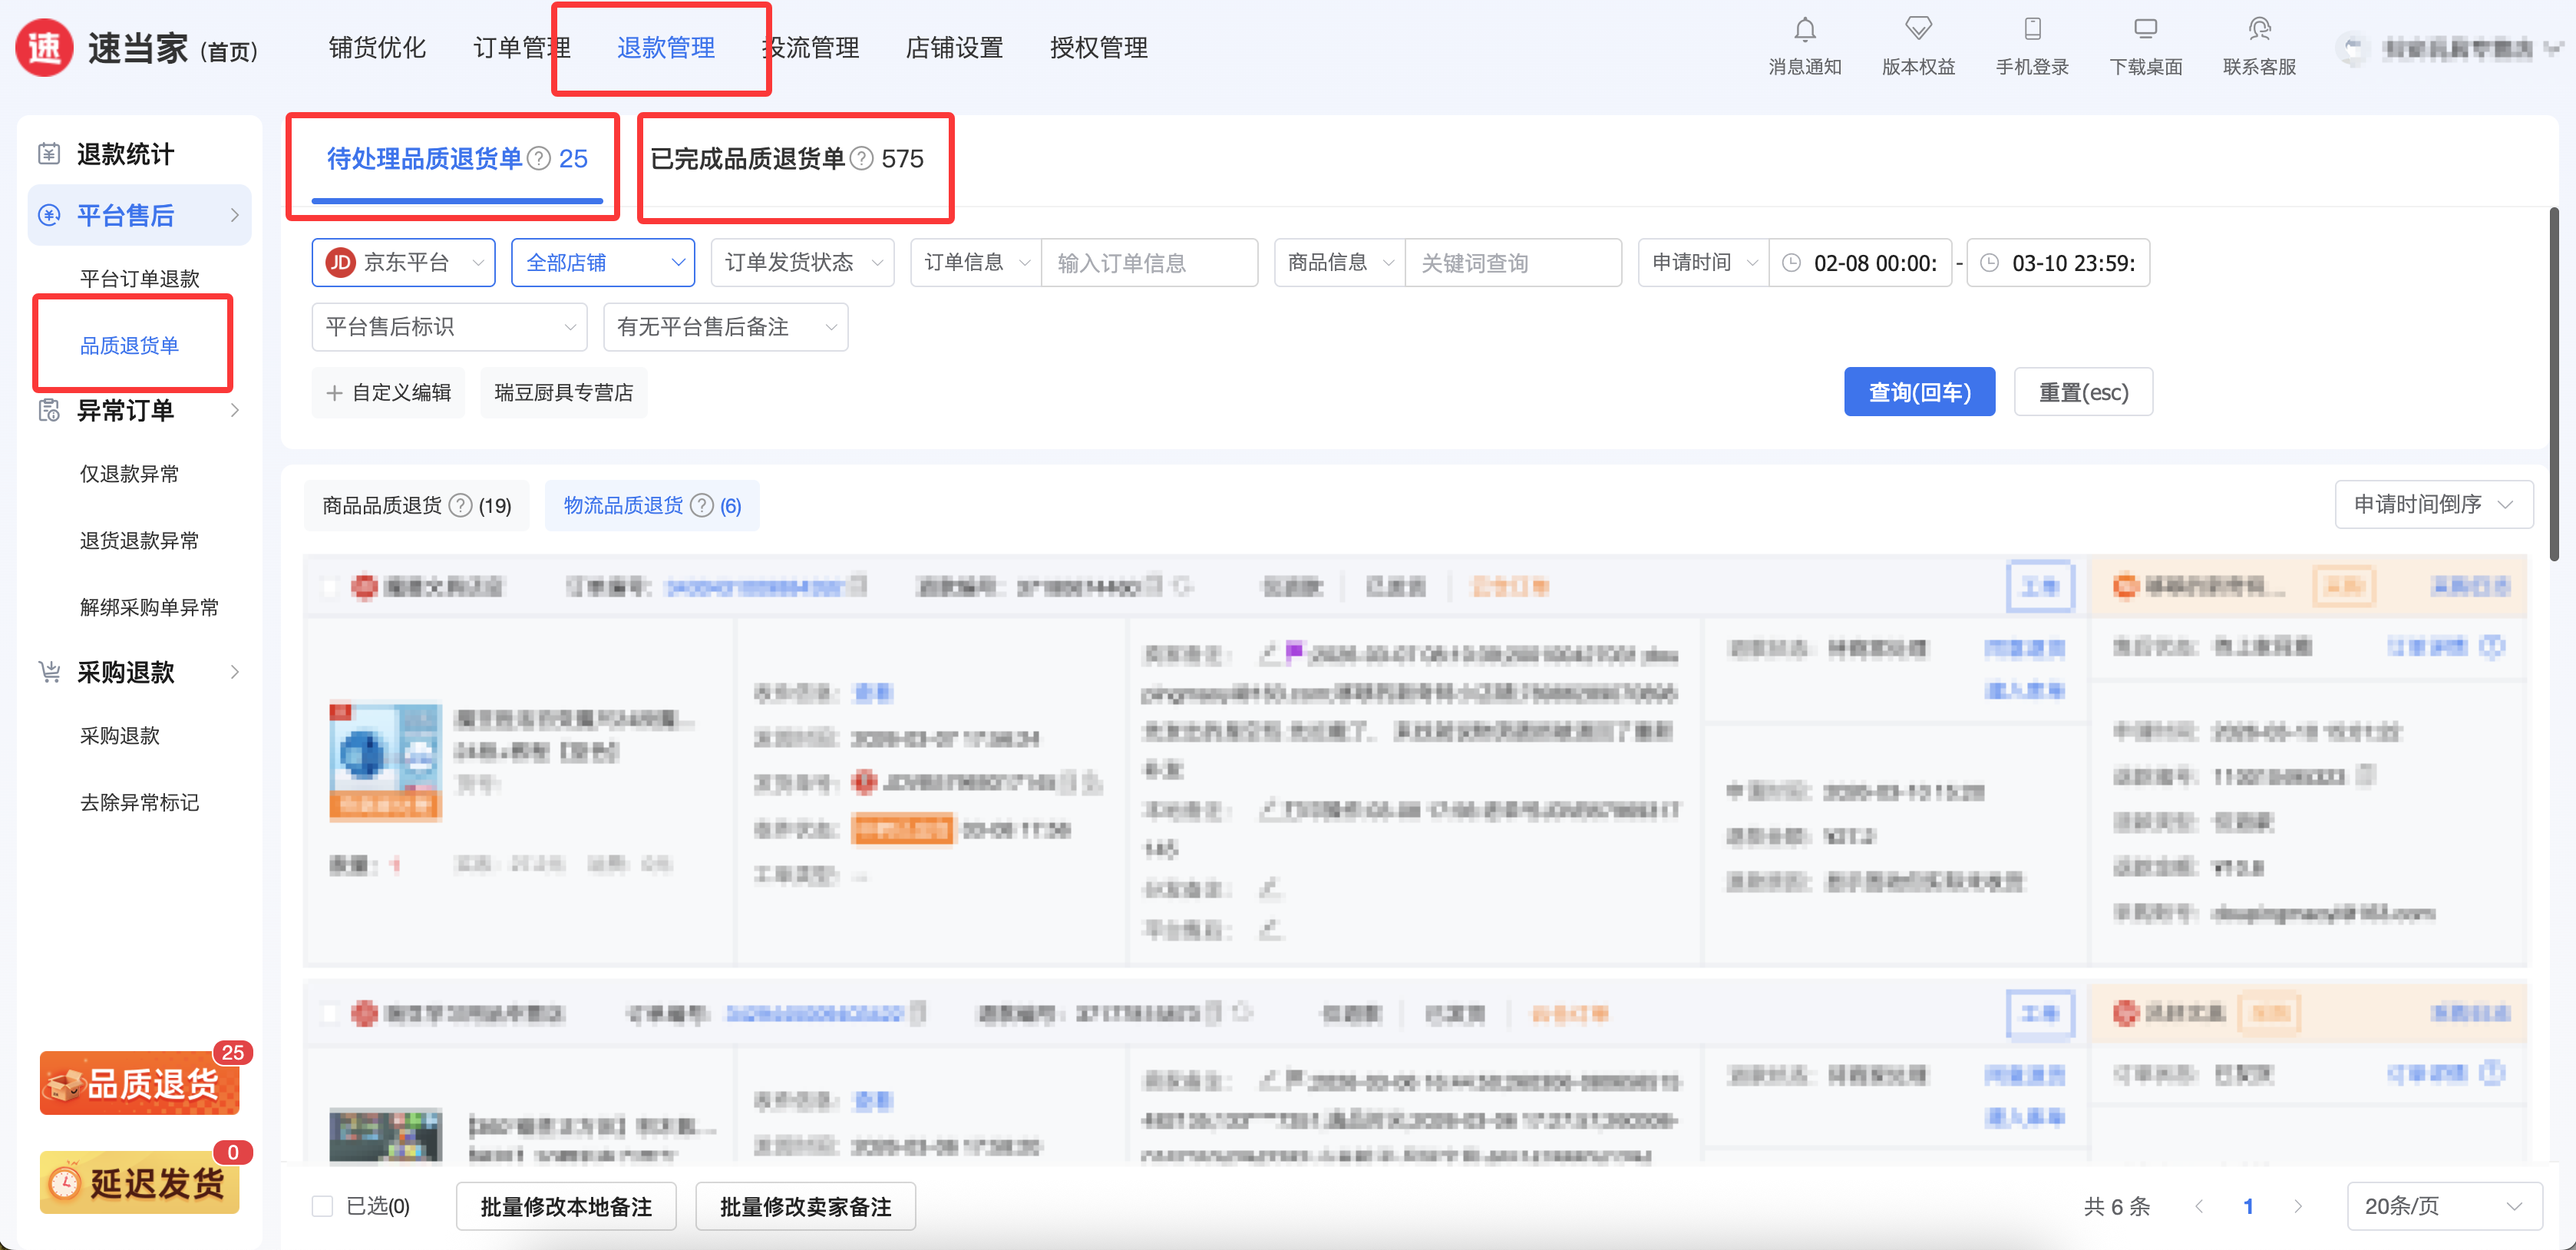
Task: Click help icon beside 物流品质退货
Action: coord(703,506)
